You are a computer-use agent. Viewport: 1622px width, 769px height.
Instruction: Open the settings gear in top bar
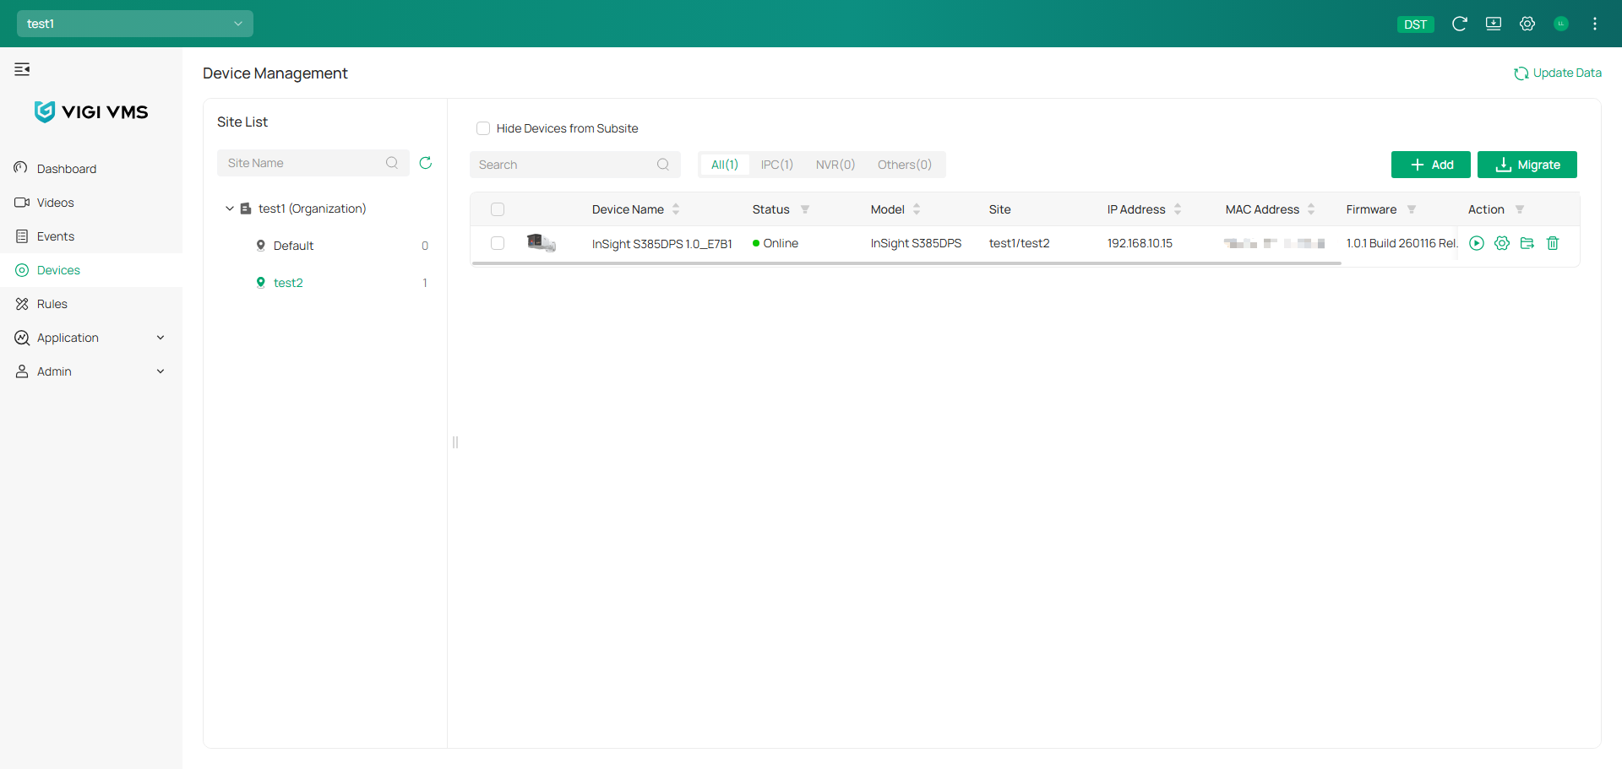[x=1527, y=24]
